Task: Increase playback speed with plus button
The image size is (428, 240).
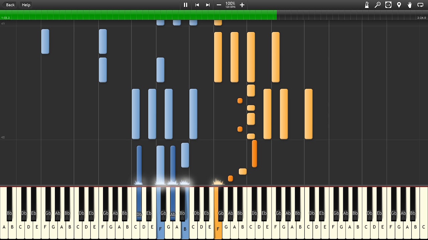Action: pos(242,5)
